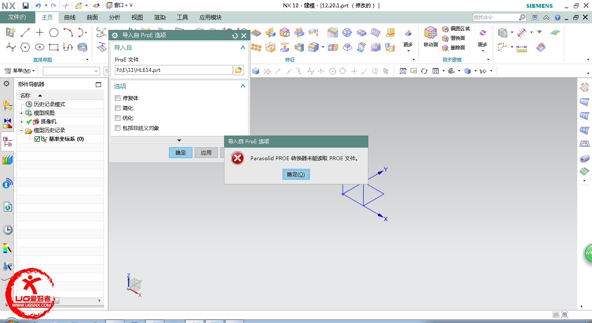This screenshot has width=592, height=323.
Task: Click the Undo arrow in title bar
Action: 38,6
